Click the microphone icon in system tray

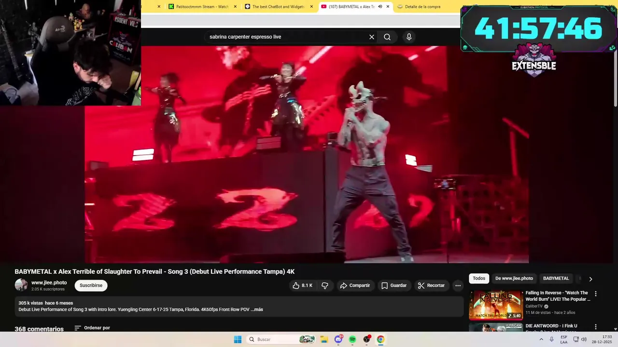(552, 340)
